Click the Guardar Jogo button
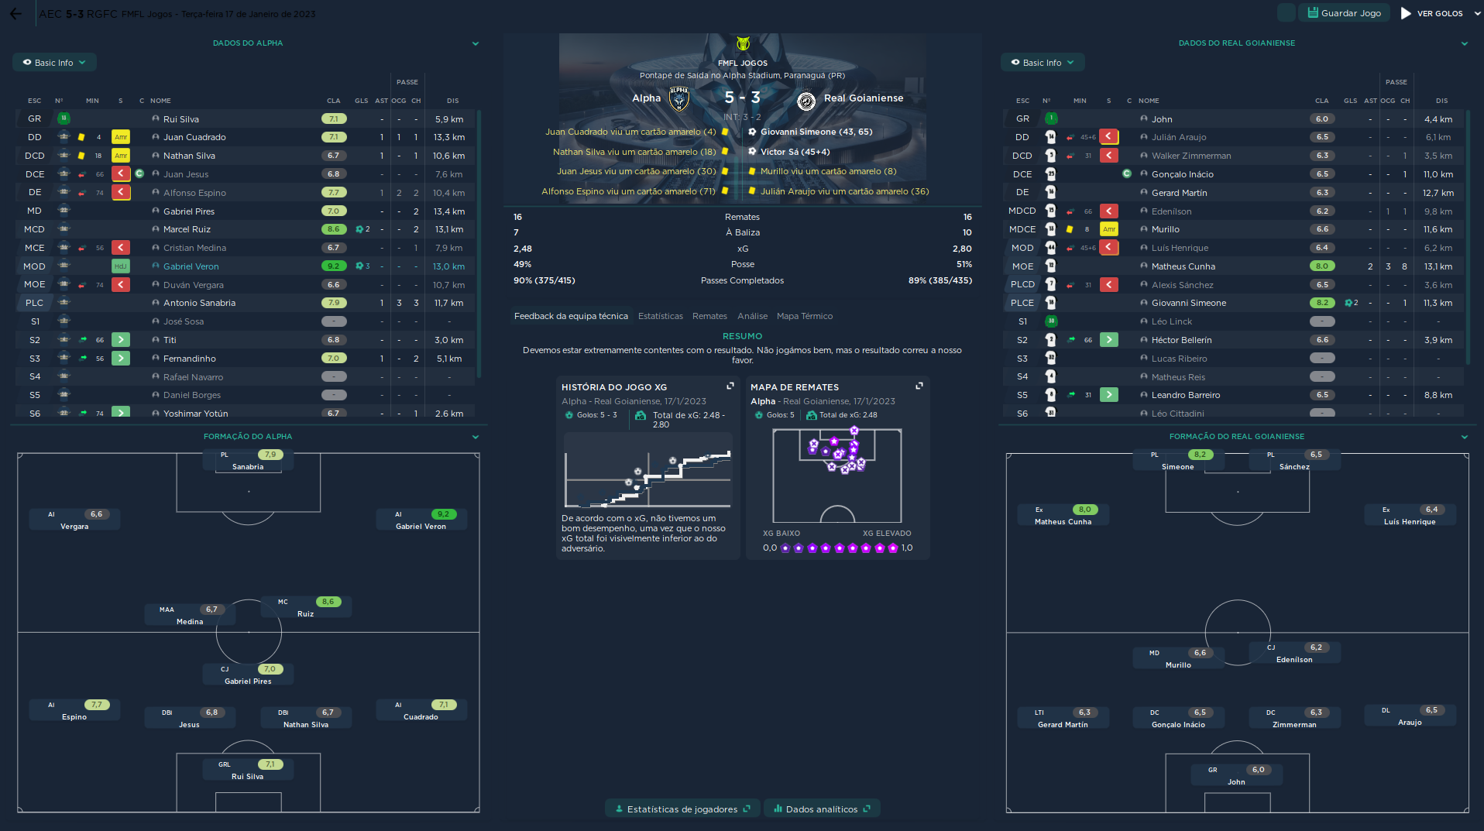This screenshot has width=1484, height=831. (x=1344, y=13)
